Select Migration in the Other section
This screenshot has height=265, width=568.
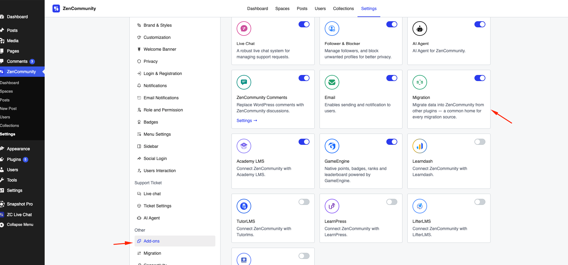pos(175,253)
